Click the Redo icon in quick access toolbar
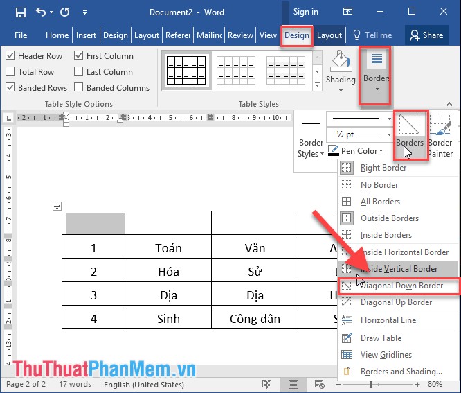This screenshot has height=393, width=461. 64,12
